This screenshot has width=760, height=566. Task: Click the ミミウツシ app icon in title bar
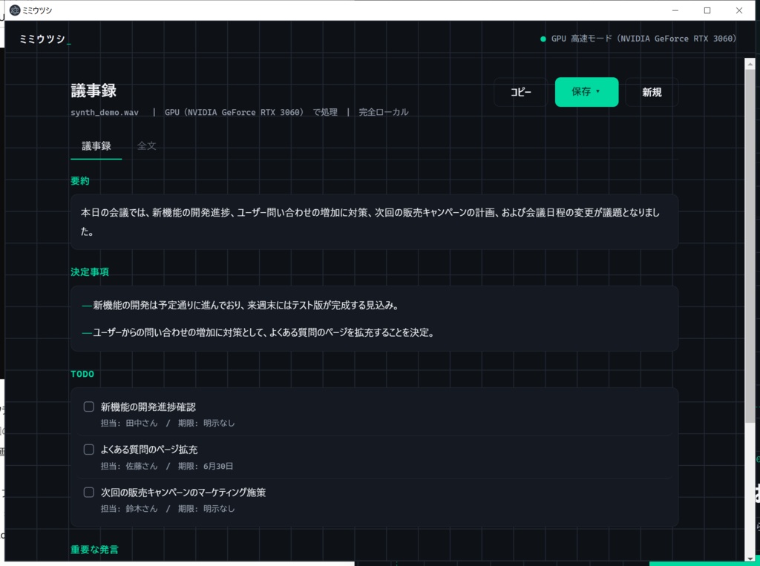15,10
